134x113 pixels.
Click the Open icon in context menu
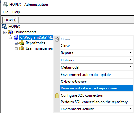[57, 40]
